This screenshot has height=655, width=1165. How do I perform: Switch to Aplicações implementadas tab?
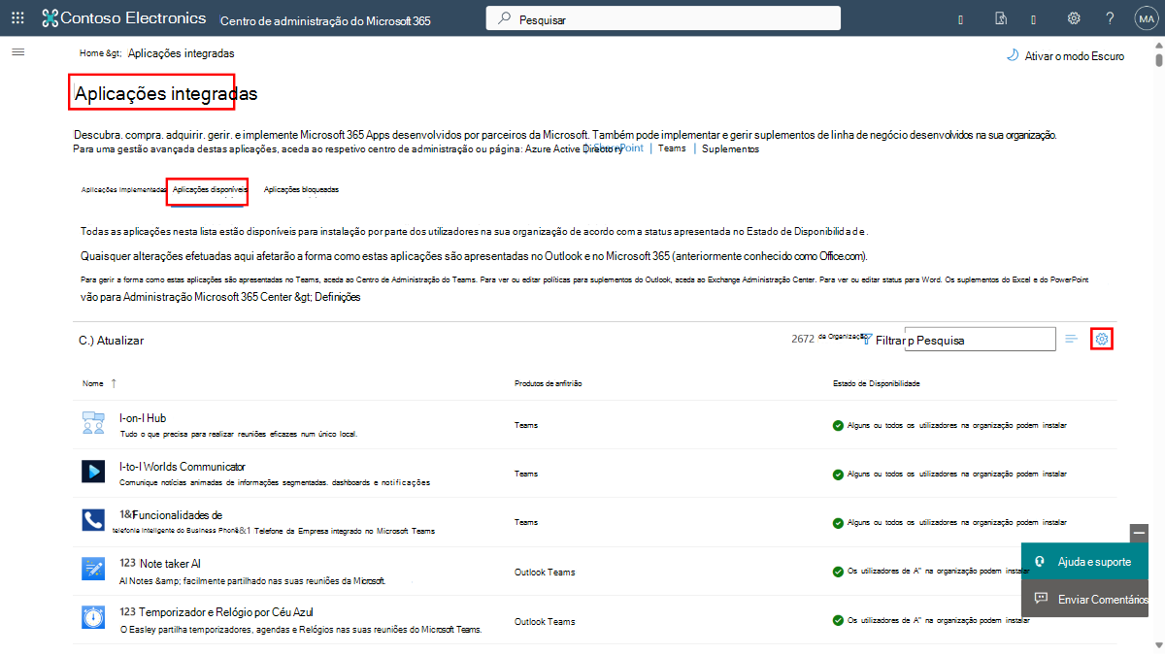123,190
